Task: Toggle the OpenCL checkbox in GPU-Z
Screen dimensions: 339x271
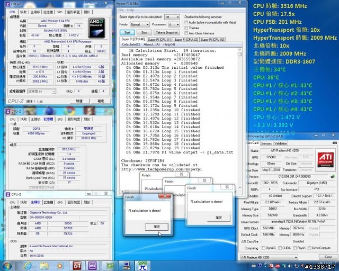Action: pos(263,248)
